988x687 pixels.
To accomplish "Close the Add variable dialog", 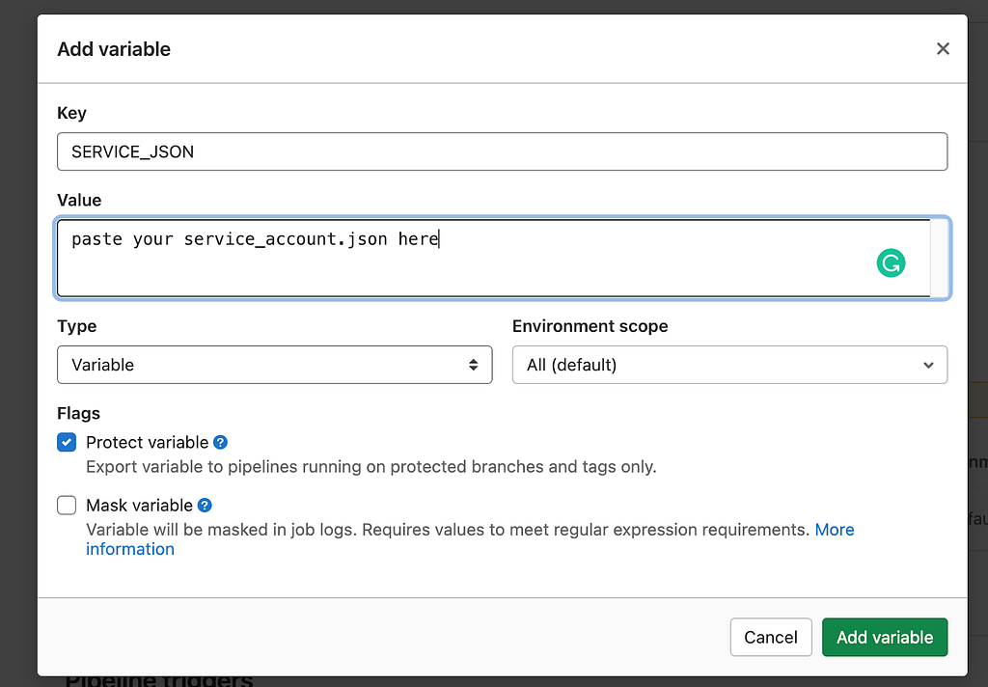I will point(943,48).
